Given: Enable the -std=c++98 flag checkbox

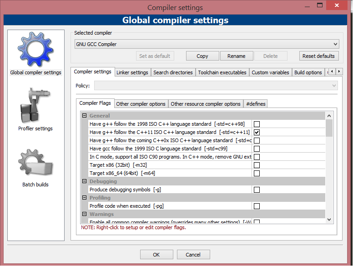Looking at the screenshot, I should point(257,124).
